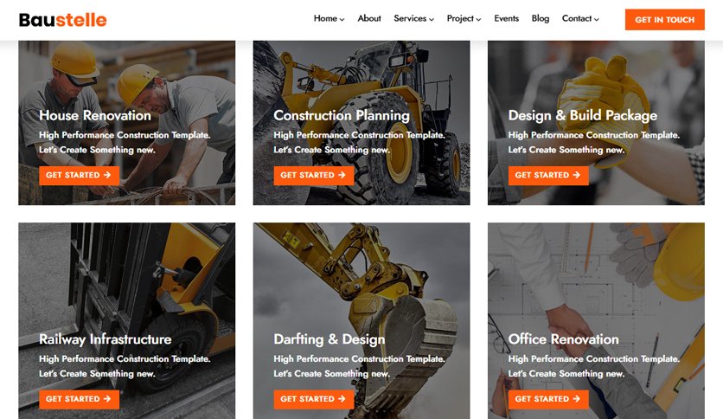Click Get Started under Construction Planning
The width and height of the screenshot is (723, 419).
tap(314, 176)
